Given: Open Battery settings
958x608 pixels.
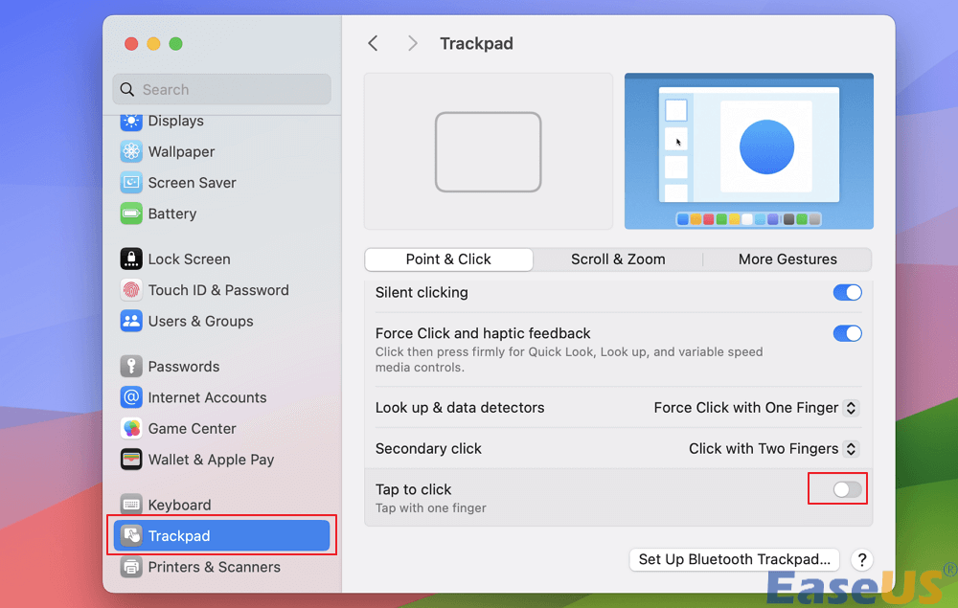Looking at the screenshot, I should 172,213.
